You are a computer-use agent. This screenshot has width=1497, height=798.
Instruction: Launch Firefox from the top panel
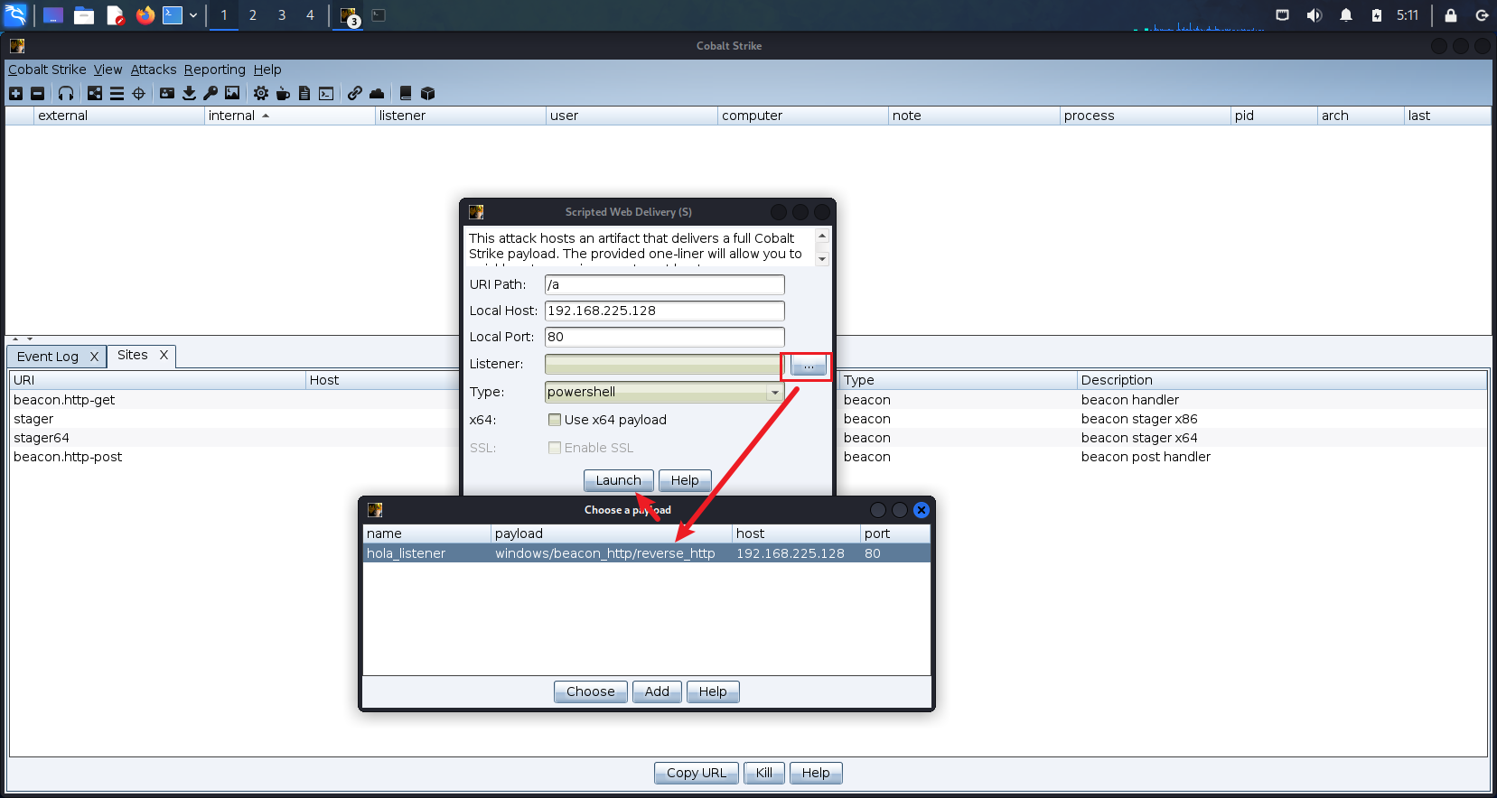(145, 15)
